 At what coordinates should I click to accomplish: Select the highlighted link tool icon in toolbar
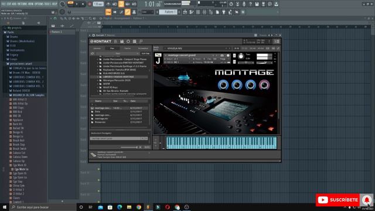(x=128, y=12)
